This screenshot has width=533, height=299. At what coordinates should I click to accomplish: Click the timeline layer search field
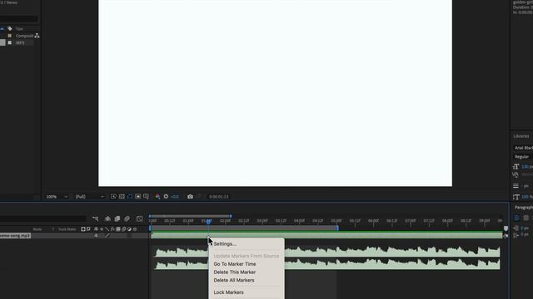[x=43, y=219]
